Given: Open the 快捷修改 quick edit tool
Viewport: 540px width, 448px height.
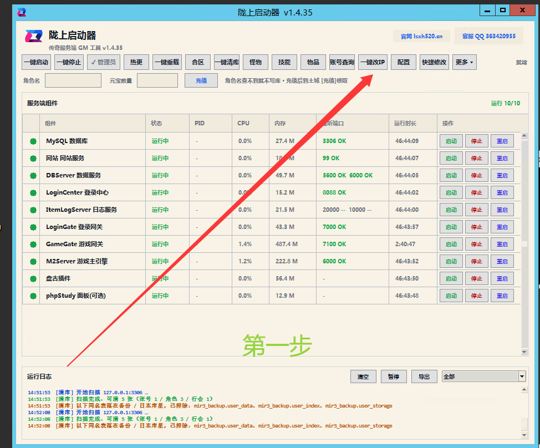Looking at the screenshot, I should click(x=434, y=62).
